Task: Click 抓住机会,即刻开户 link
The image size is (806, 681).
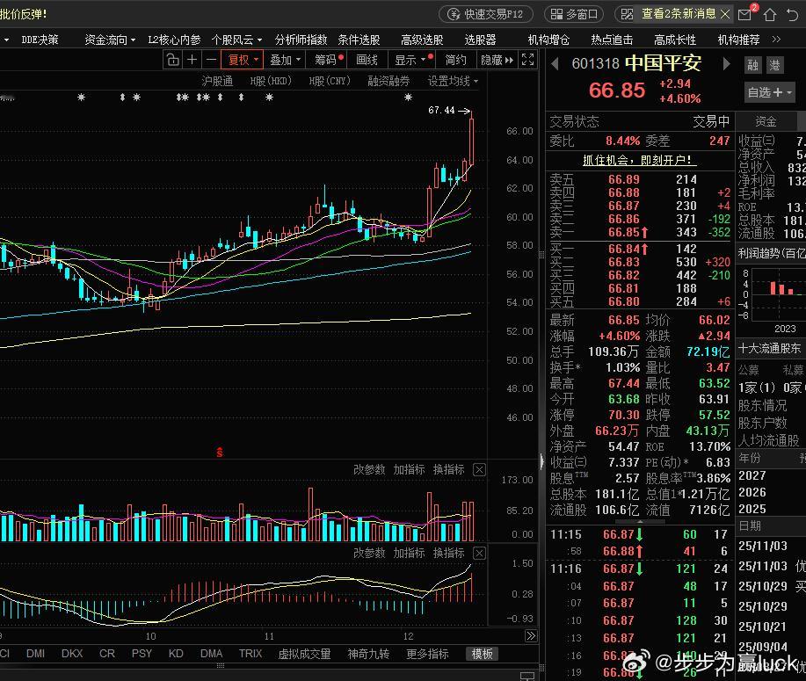Action: [x=640, y=160]
